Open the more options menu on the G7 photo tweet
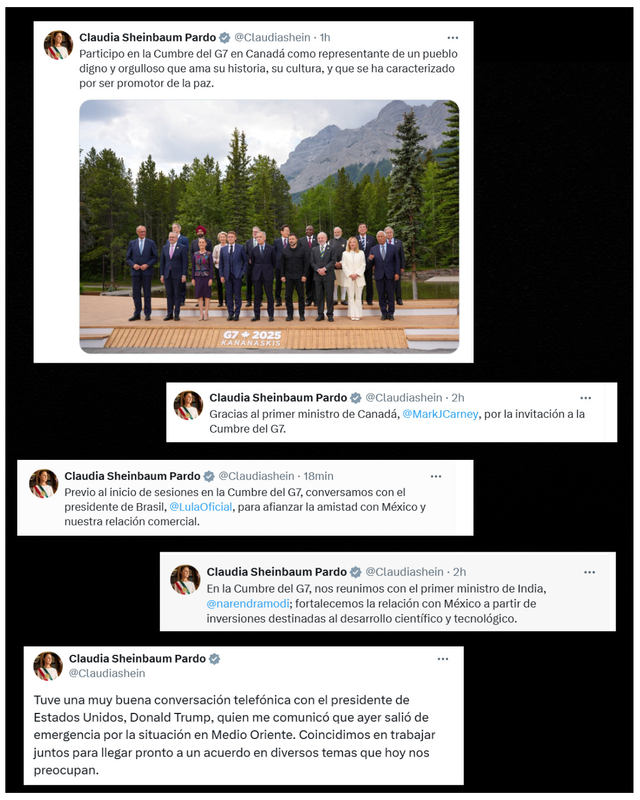Viewport: 640px width, 800px height. pos(453,38)
